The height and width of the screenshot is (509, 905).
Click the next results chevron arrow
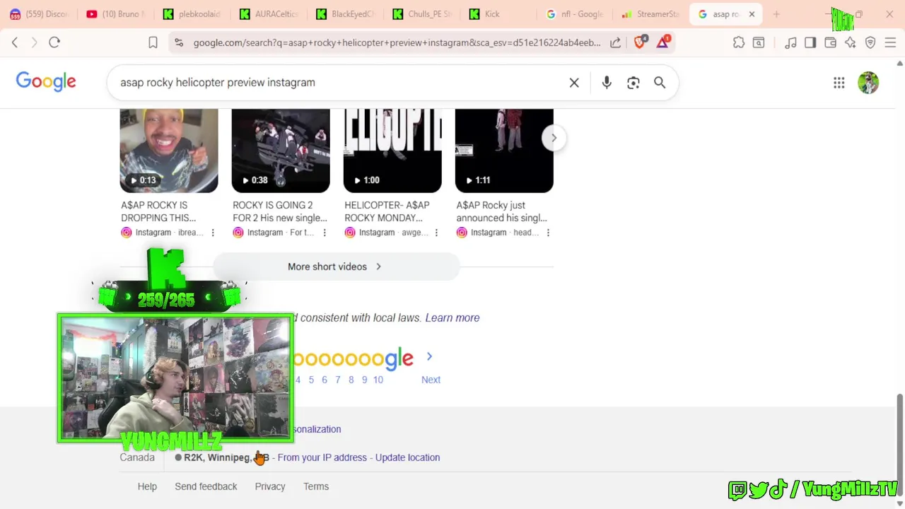[x=429, y=357]
